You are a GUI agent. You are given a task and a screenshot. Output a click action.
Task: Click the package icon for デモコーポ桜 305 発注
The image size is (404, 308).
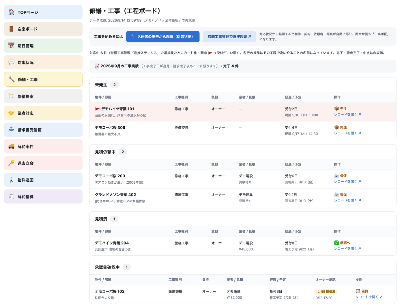pos(336,127)
